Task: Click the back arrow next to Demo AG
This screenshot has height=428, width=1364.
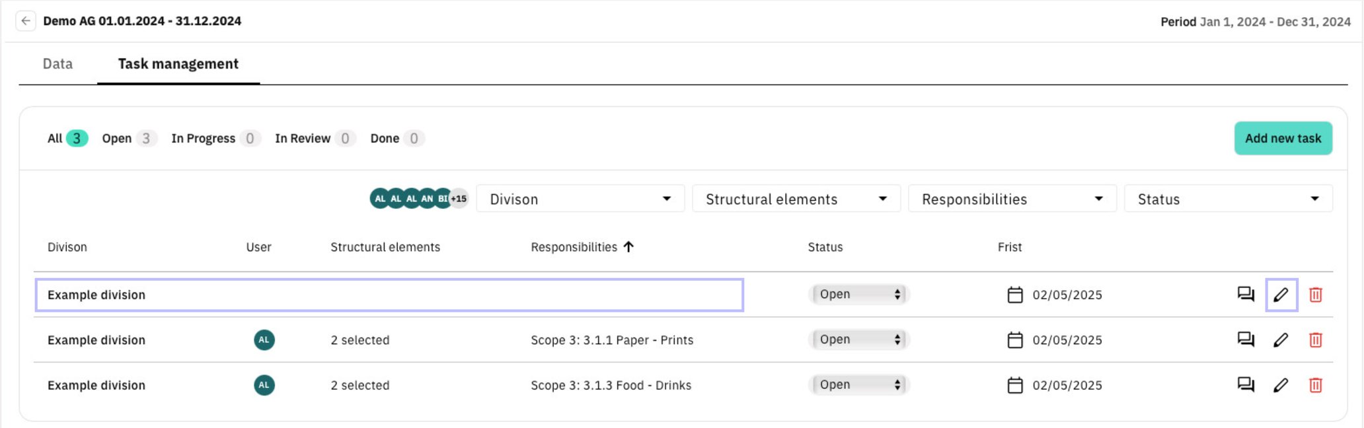Action: (26, 21)
